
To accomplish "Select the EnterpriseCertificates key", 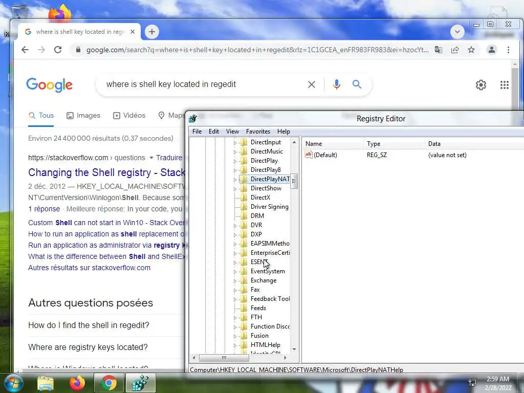I will (x=270, y=253).
